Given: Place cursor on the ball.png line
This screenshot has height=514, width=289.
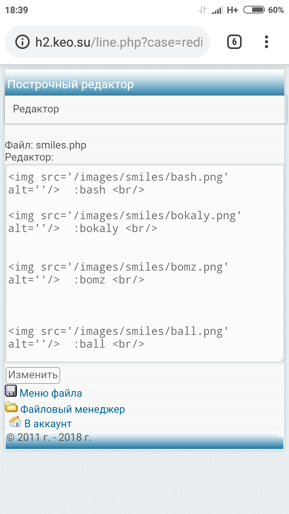Looking at the screenshot, I should (x=118, y=331).
